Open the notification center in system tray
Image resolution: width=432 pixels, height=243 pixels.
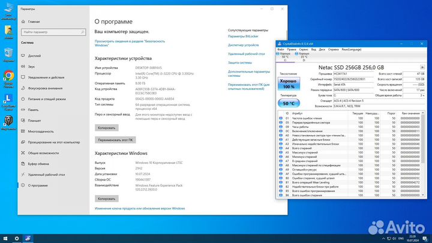click(x=425, y=239)
